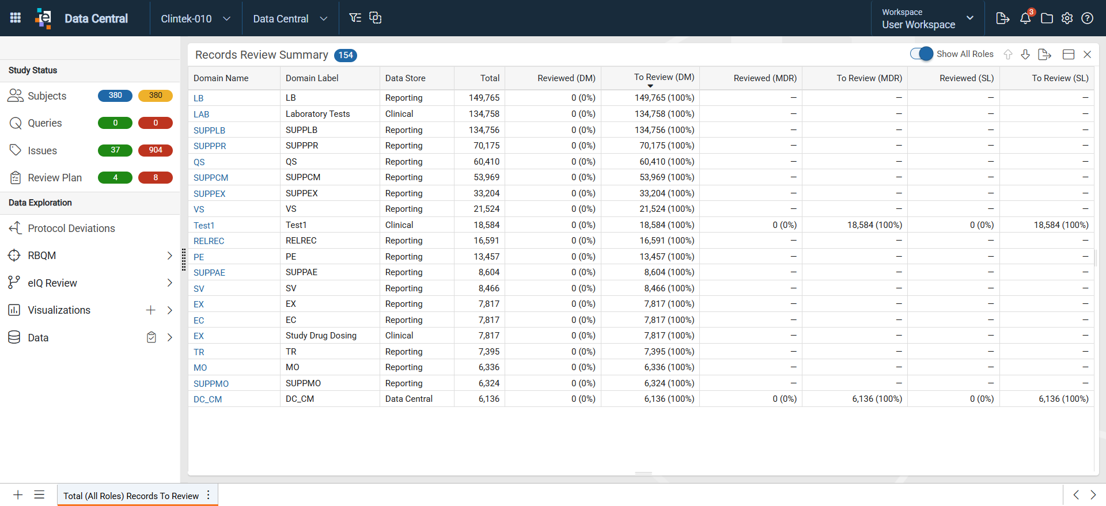This screenshot has width=1106, height=506.
Task: Expand the Workspace User Workspace dropdown
Action: point(928,18)
